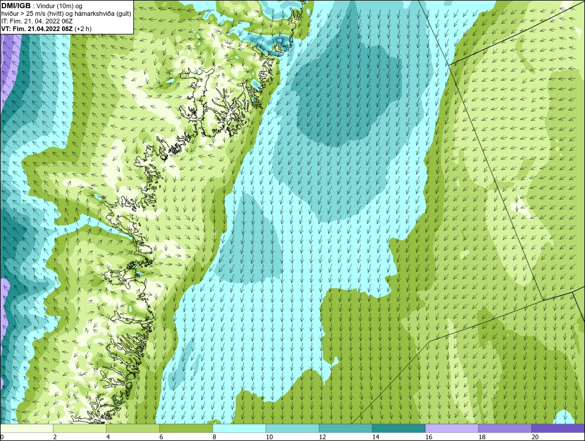Click the 12–14 m/s teal legend swatch

click(x=346, y=428)
